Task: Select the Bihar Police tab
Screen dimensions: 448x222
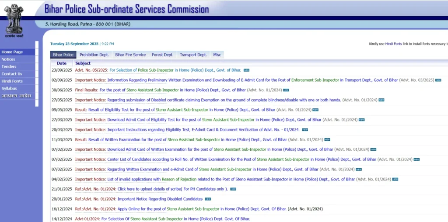Action: coord(63,55)
